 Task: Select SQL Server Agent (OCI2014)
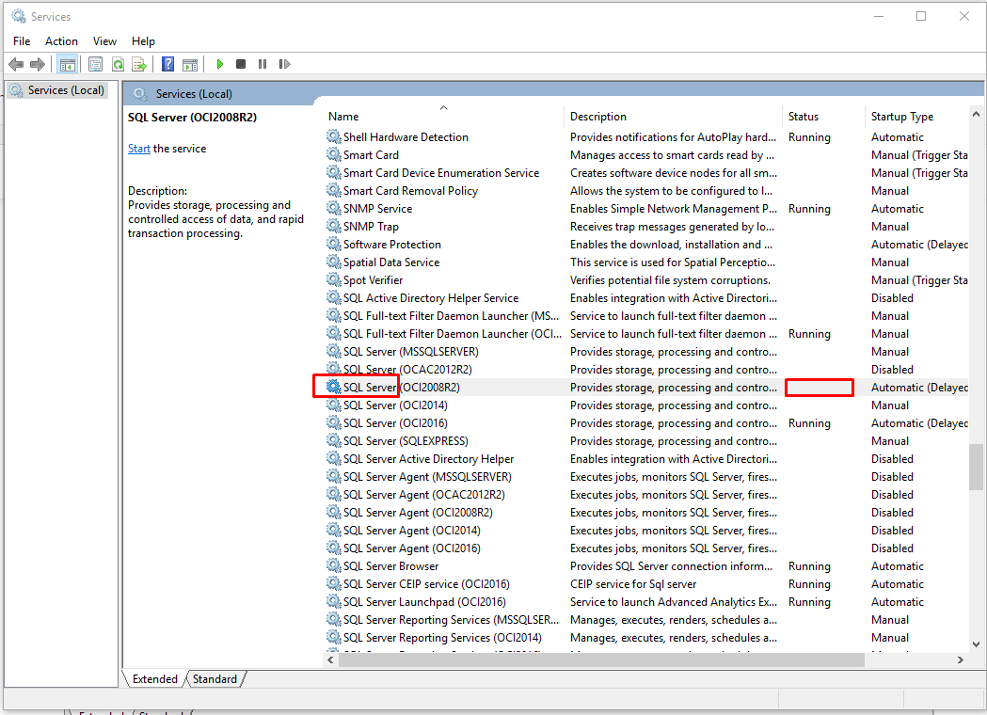click(647, 531)
